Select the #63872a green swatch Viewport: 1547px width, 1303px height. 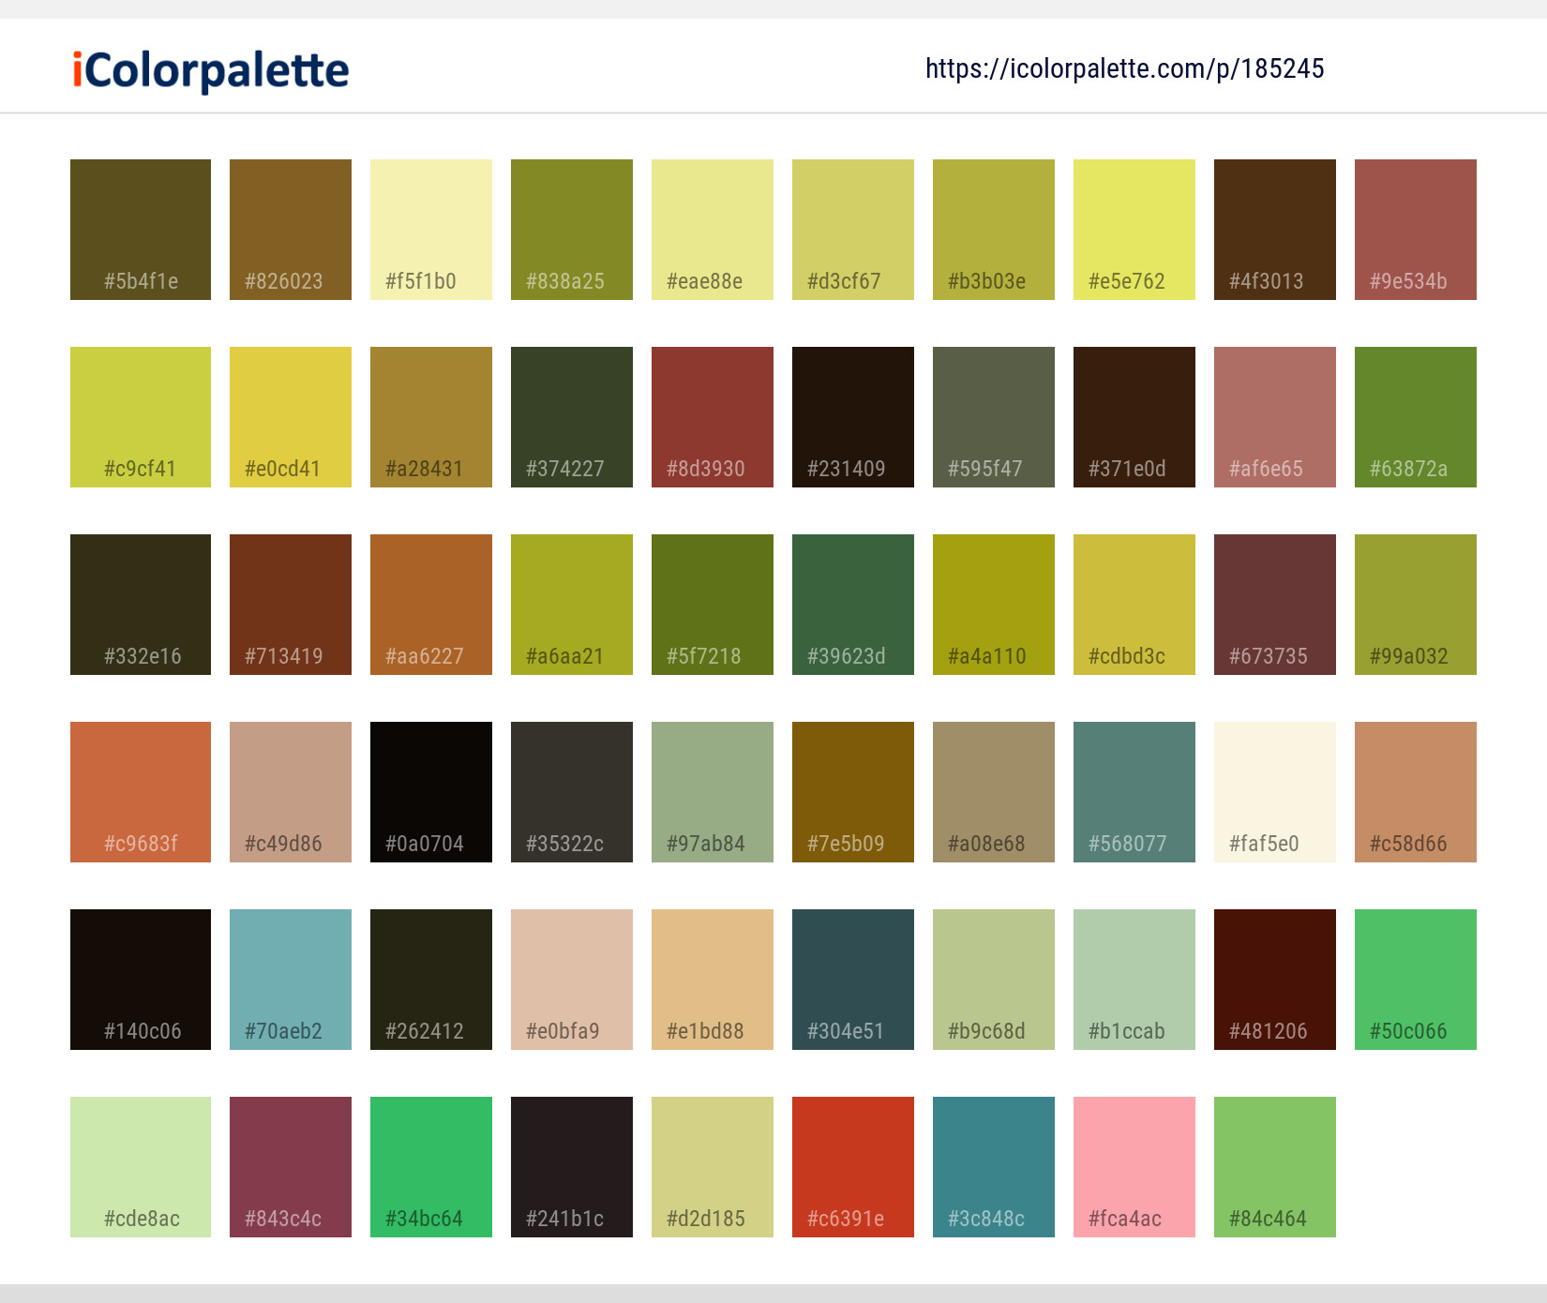click(x=1416, y=417)
